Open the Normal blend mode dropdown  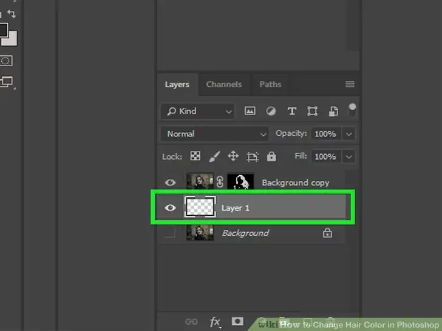pos(215,134)
